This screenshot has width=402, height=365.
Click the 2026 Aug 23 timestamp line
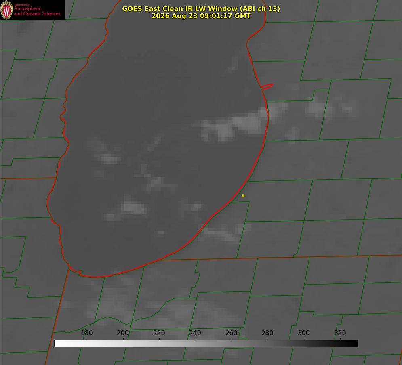pos(201,16)
